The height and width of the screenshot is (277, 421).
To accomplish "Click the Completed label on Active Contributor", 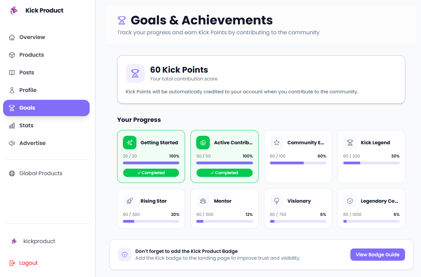I will [224, 173].
